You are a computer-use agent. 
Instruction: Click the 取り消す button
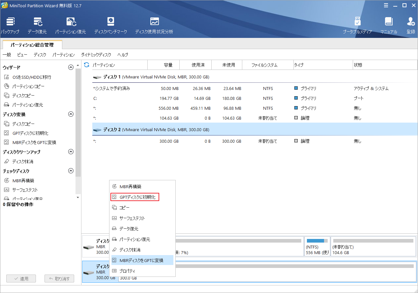click(59, 279)
